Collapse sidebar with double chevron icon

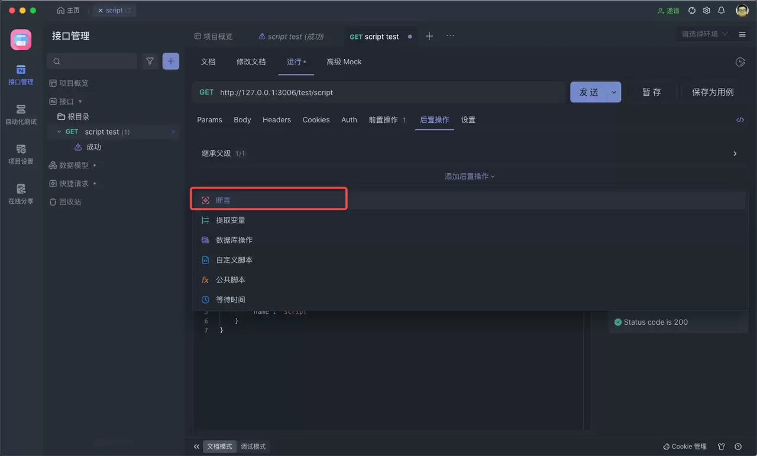point(196,447)
